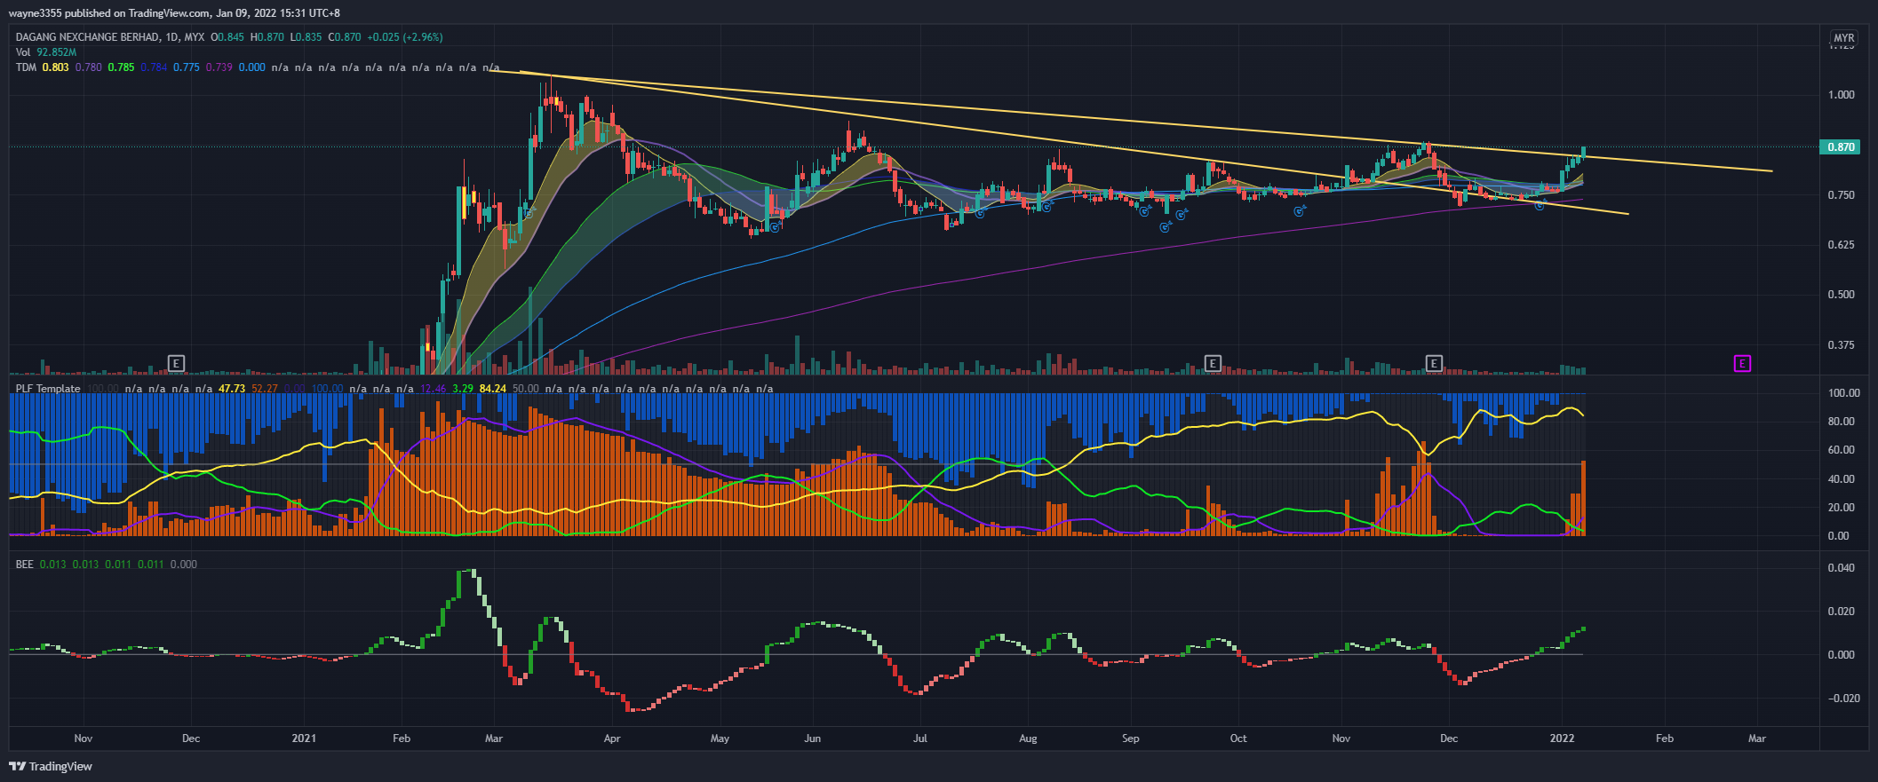The height and width of the screenshot is (782, 1878).
Task: Click the lone G signal marker in October
Action: (1300, 211)
